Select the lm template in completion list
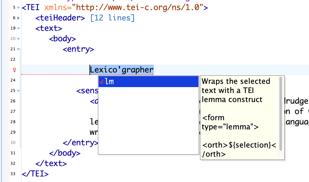The height and width of the screenshot is (182, 309). click(x=148, y=82)
